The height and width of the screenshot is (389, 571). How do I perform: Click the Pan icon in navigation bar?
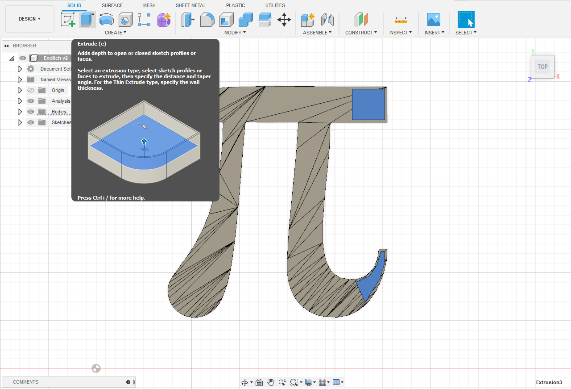coord(271,382)
